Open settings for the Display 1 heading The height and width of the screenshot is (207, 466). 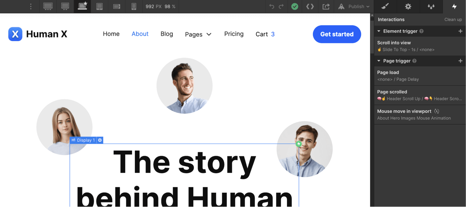point(100,140)
